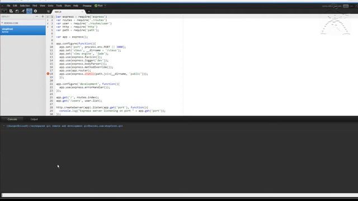The width and height of the screenshot is (358, 201).
Task: Open the eye preview panel icon
Action: pyautogui.click(x=4, y=11)
